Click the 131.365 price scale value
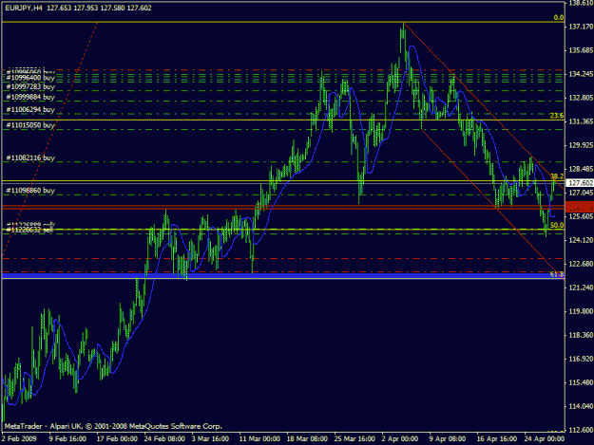 coord(581,121)
